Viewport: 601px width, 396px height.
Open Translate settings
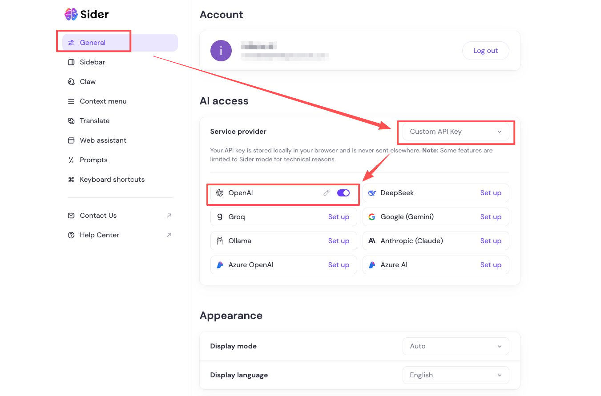point(120,121)
